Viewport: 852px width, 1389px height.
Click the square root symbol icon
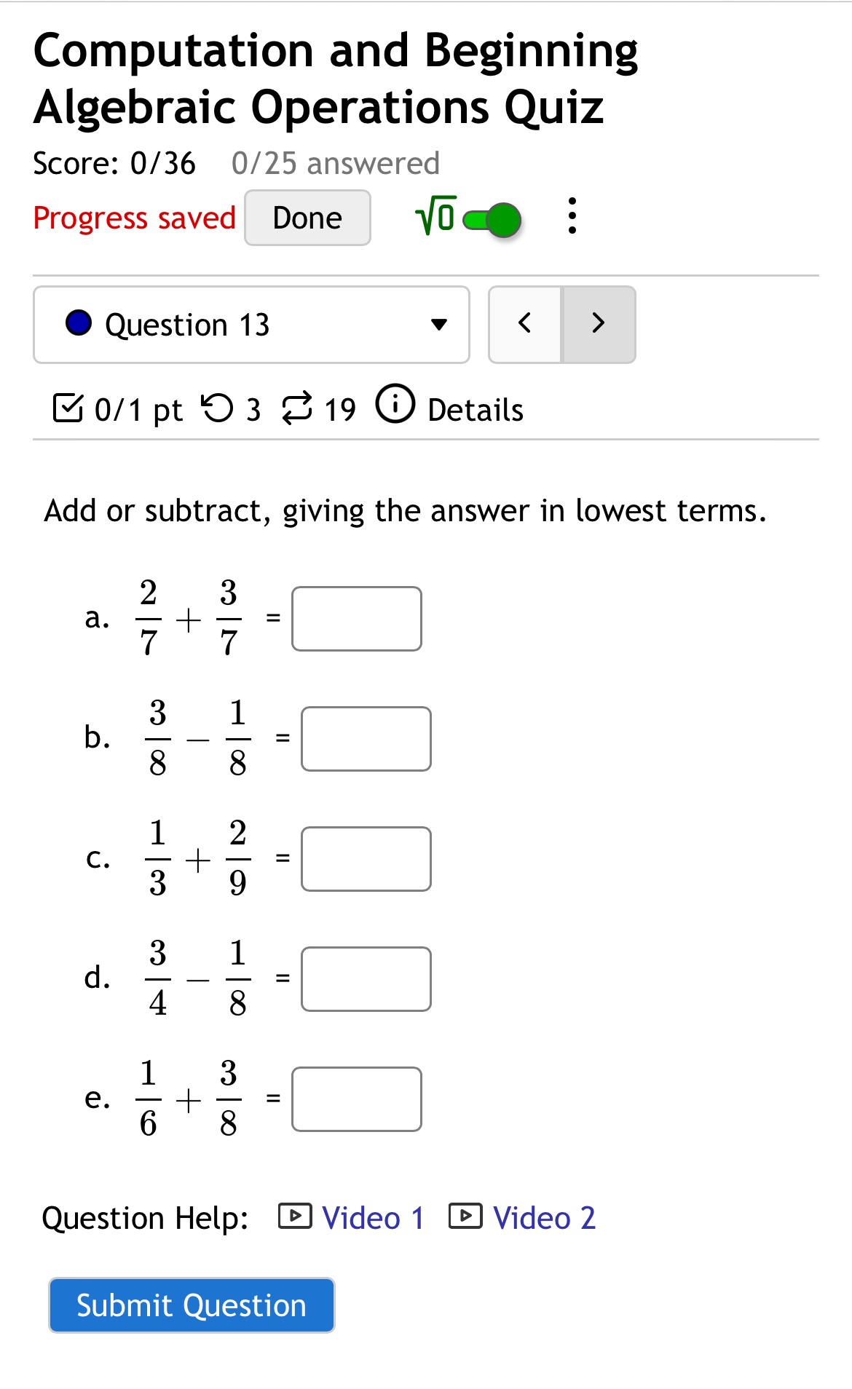coord(435,217)
